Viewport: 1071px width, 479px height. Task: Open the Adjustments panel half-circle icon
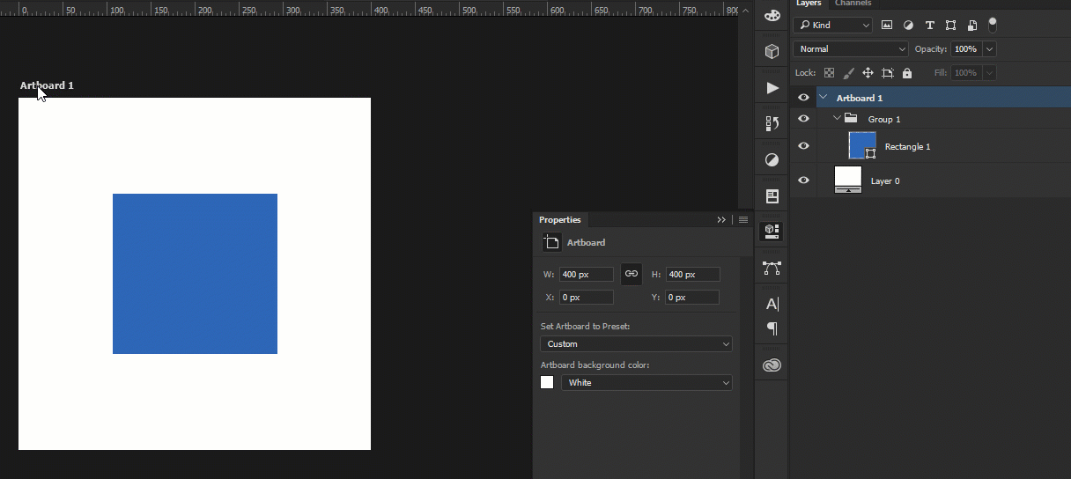coord(772,160)
